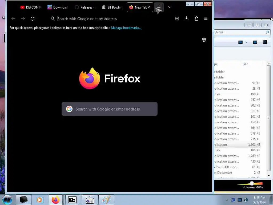Change Explorer view icon button

click(240, 42)
